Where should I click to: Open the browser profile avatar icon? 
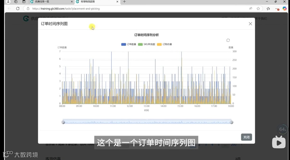click(8, 2)
